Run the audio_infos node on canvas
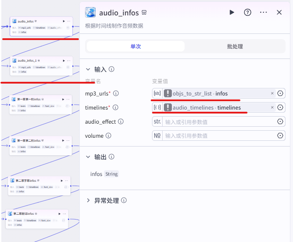Image resolution: width=293 pixels, height=242 pixels. [x=64, y=21]
